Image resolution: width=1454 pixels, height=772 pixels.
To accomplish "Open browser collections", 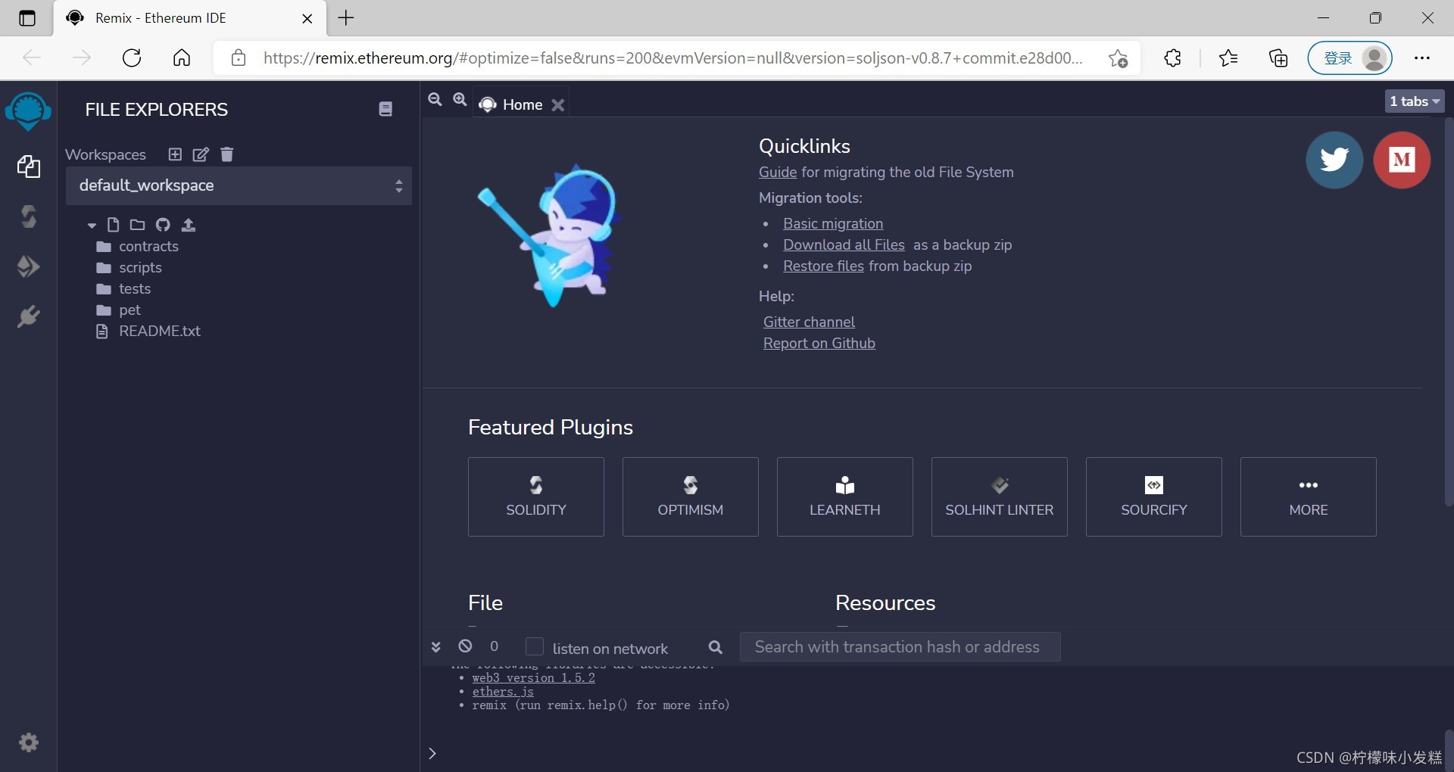I will tap(1278, 58).
